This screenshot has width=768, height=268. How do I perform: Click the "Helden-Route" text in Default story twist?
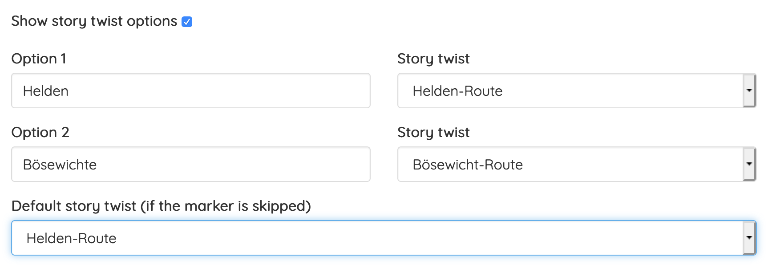71,238
